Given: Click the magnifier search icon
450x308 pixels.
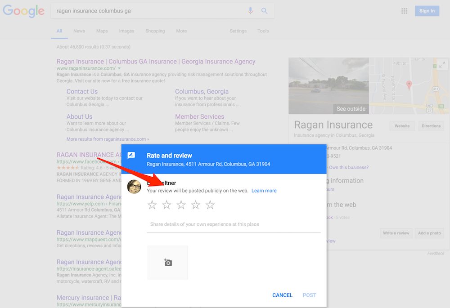Looking at the screenshot, I should pyautogui.click(x=264, y=11).
